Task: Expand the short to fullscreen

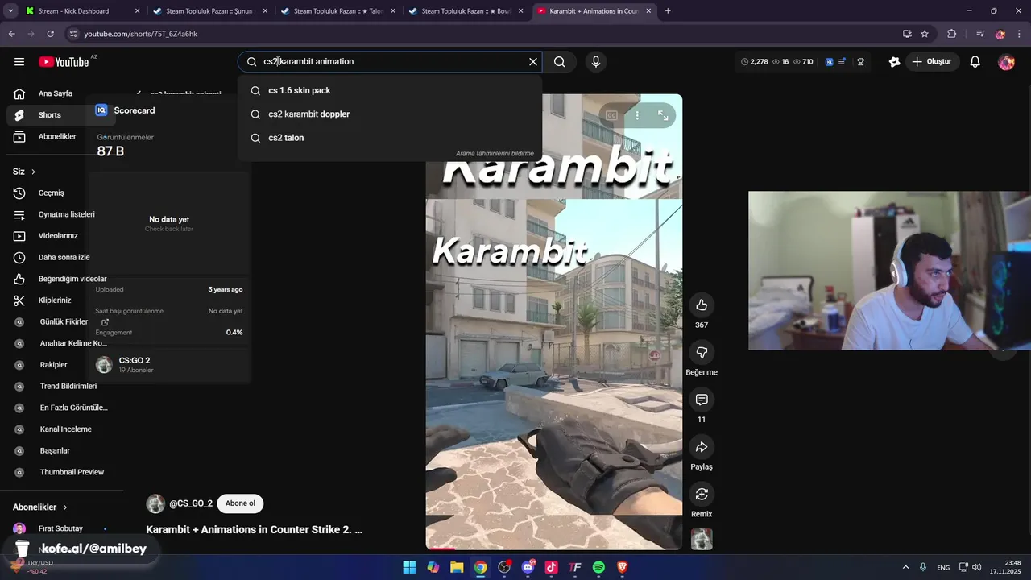Action: point(663,115)
